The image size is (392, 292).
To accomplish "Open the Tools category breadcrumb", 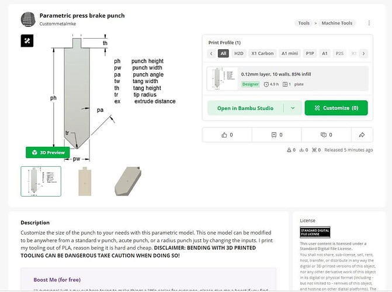I will pyautogui.click(x=304, y=23).
